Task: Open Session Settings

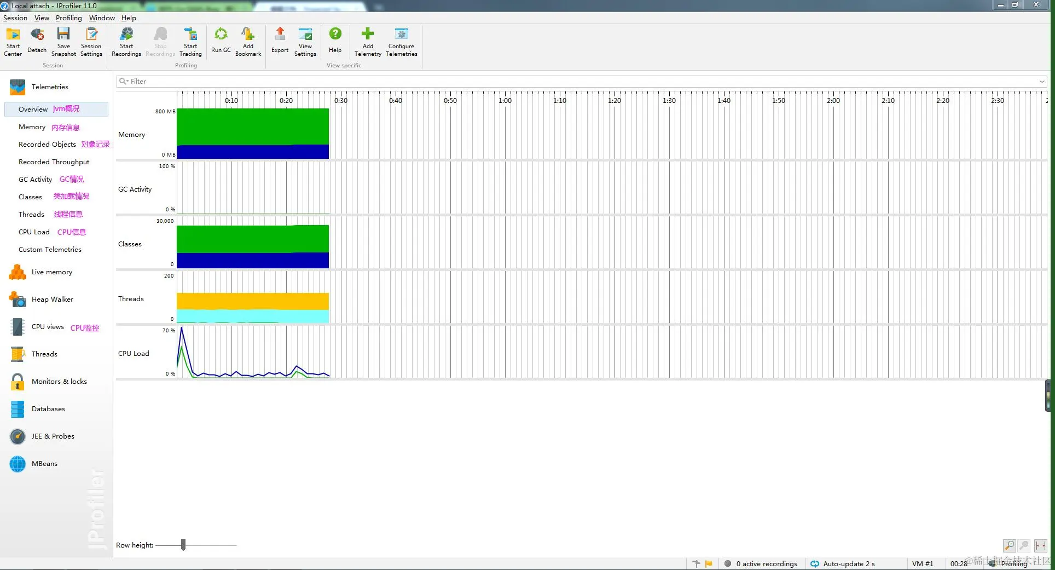Action: pos(91,42)
